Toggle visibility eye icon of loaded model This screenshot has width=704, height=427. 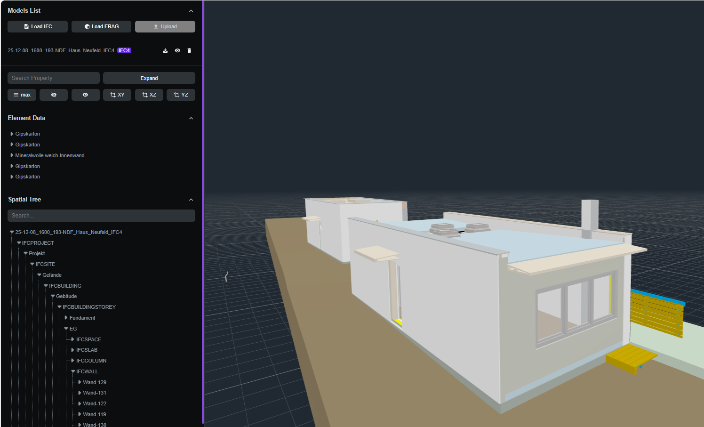click(177, 51)
